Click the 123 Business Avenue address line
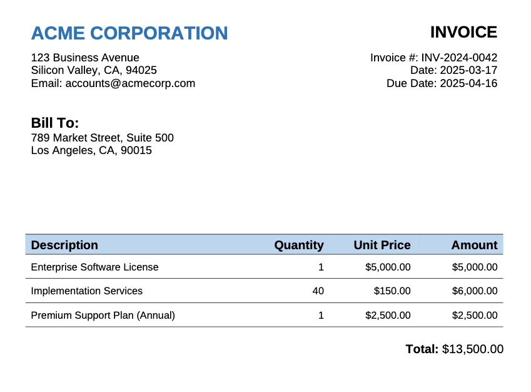The image size is (531, 392). (x=85, y=58)
